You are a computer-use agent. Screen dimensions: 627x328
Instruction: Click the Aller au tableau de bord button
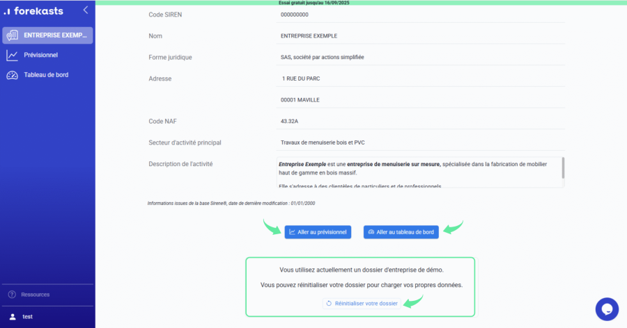401,231
